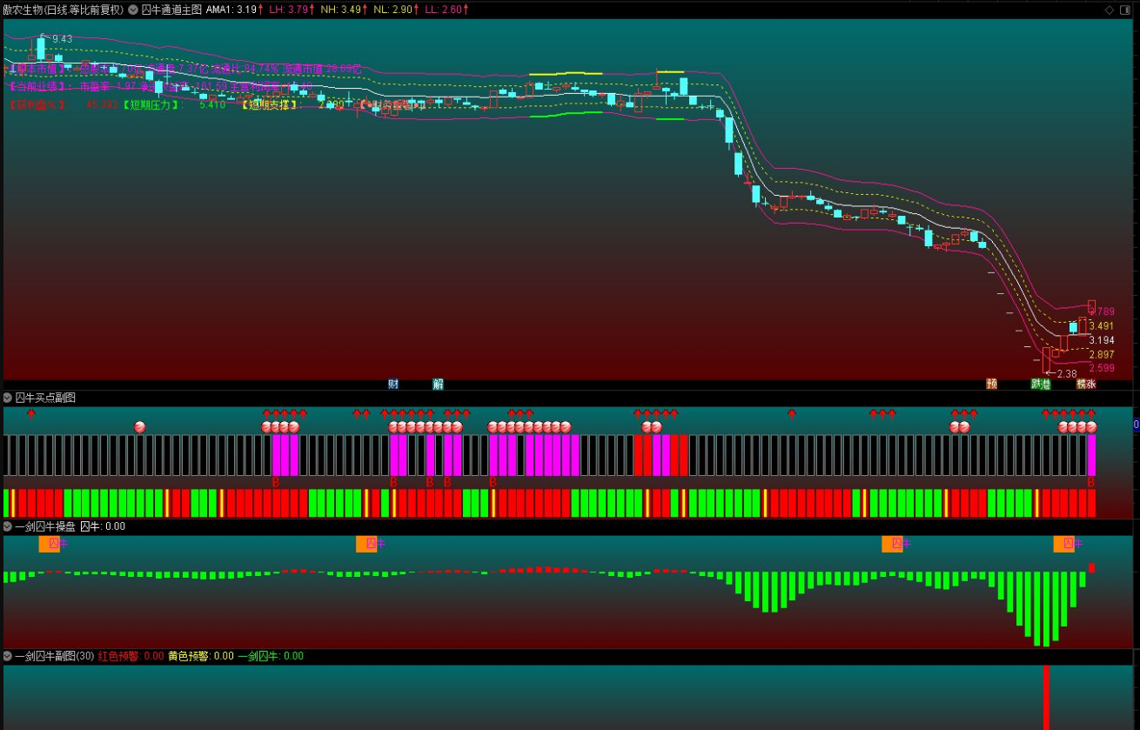Click the 一剑囚牛操盘 panel title
1140x730 pixels.
[x=45, y=526]
